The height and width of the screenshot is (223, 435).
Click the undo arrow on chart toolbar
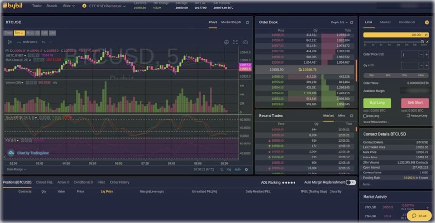click(x=44, y=42)
